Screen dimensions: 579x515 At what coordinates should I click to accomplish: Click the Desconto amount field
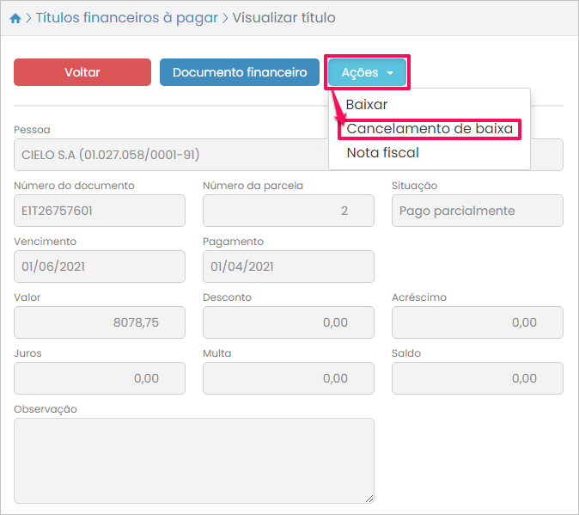click(289, 322)
